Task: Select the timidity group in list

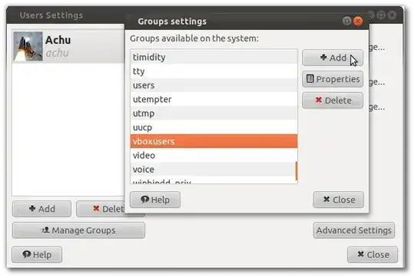Action: click(214, 57)
